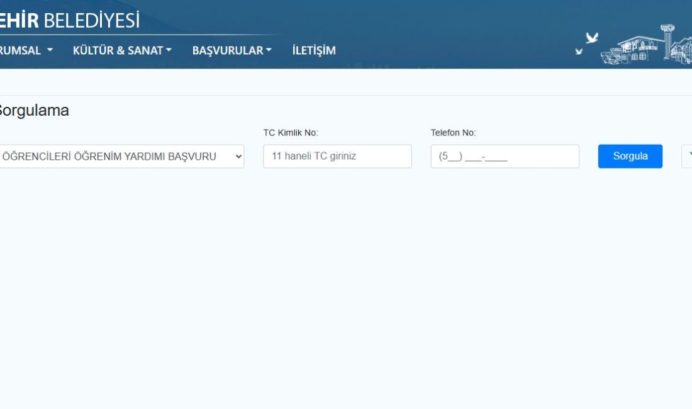Expand the application type combo box arrow
692x409 pixels.
(237, 156)
